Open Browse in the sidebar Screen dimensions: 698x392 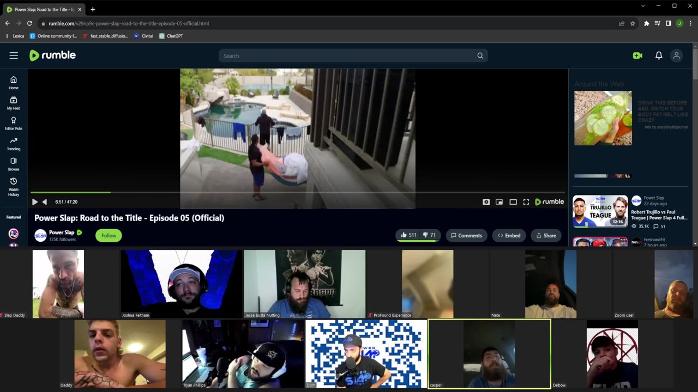14,164
